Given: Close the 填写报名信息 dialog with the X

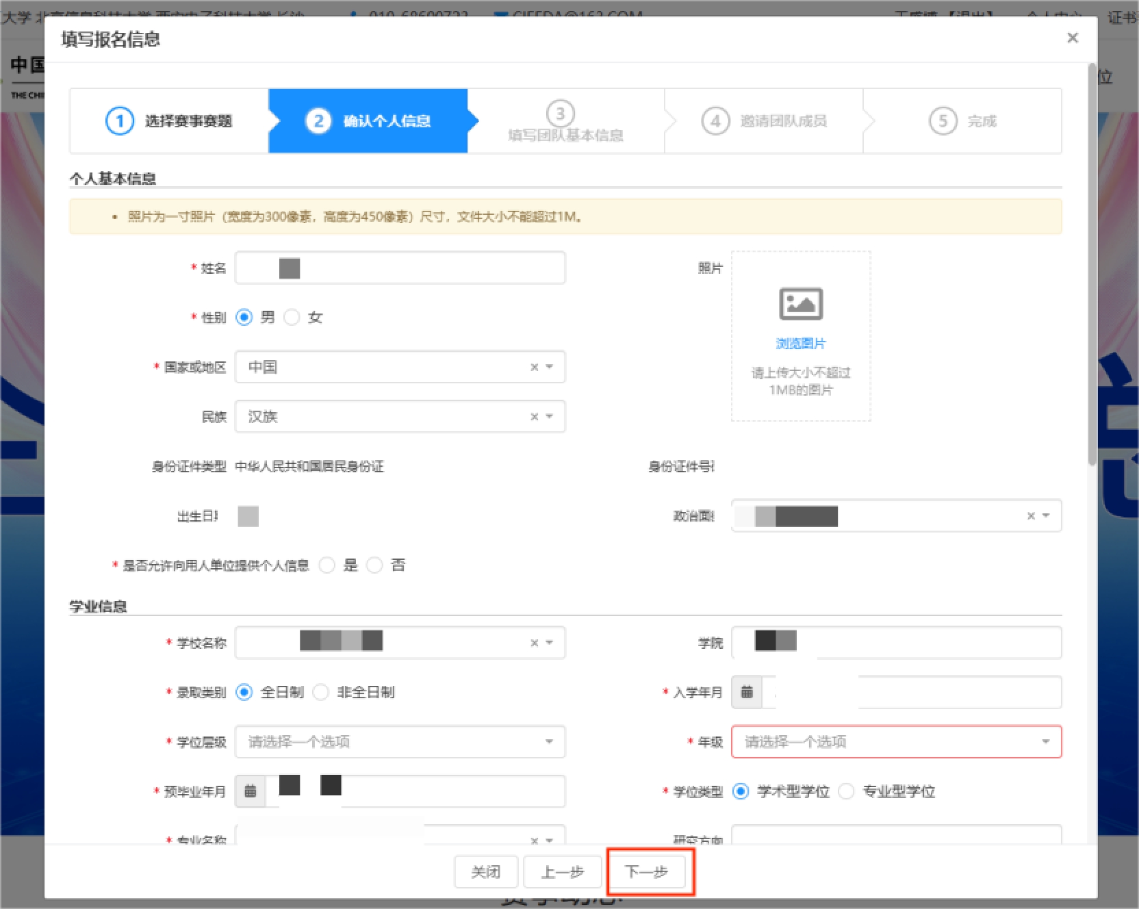Looking at the screenshot, I should coord(1072,38).
